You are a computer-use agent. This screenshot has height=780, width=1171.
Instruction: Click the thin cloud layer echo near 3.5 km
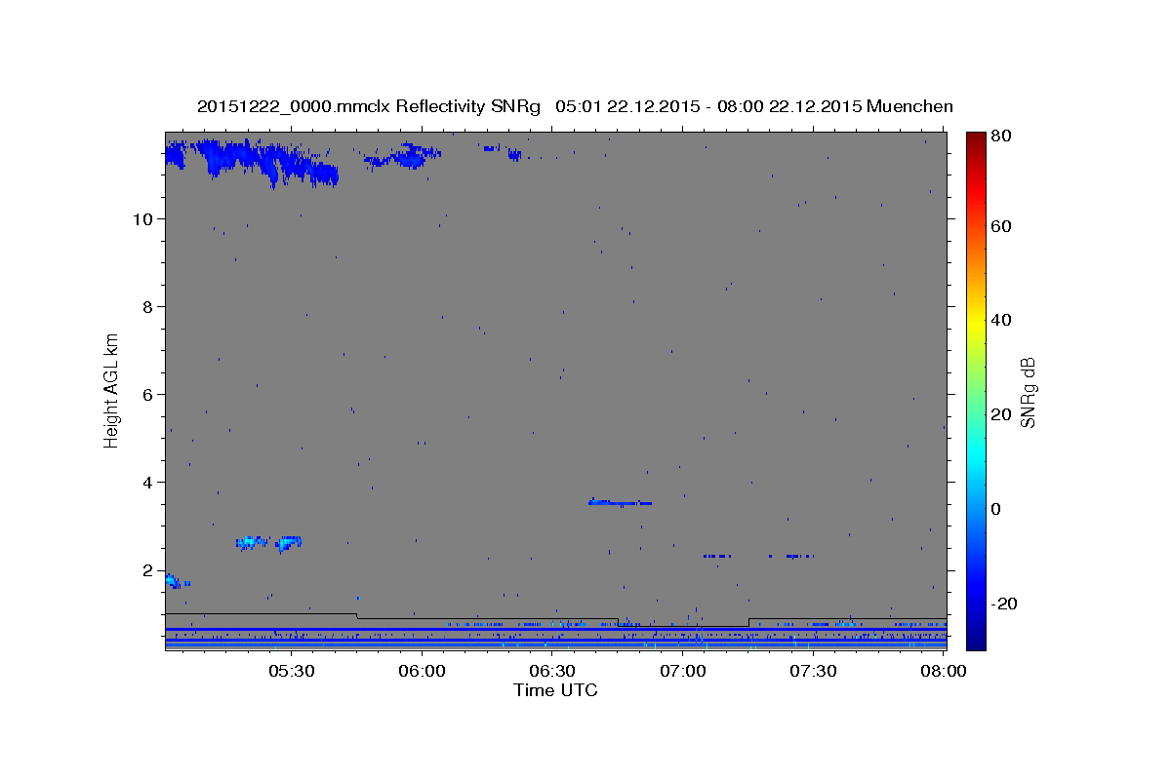coord(621,502)
